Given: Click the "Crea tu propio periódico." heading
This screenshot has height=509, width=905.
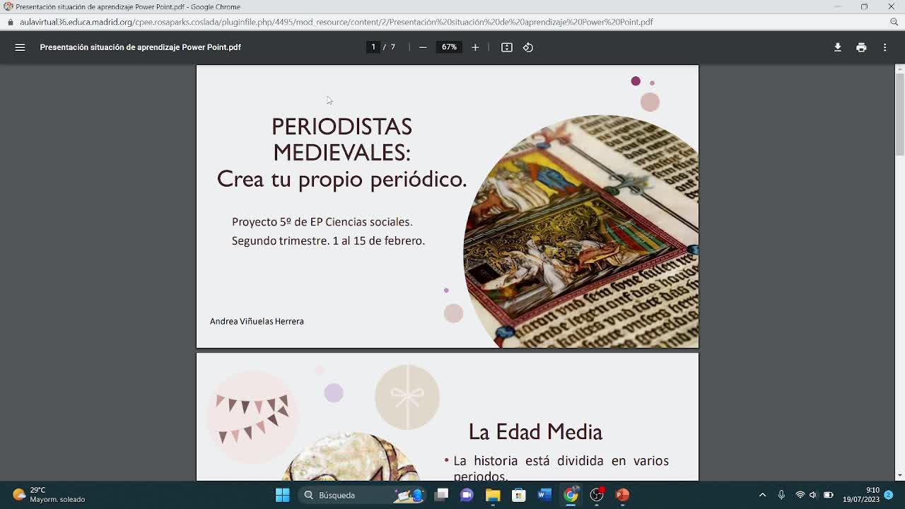Looking at the screenshot, I should [x=341, y=180].
